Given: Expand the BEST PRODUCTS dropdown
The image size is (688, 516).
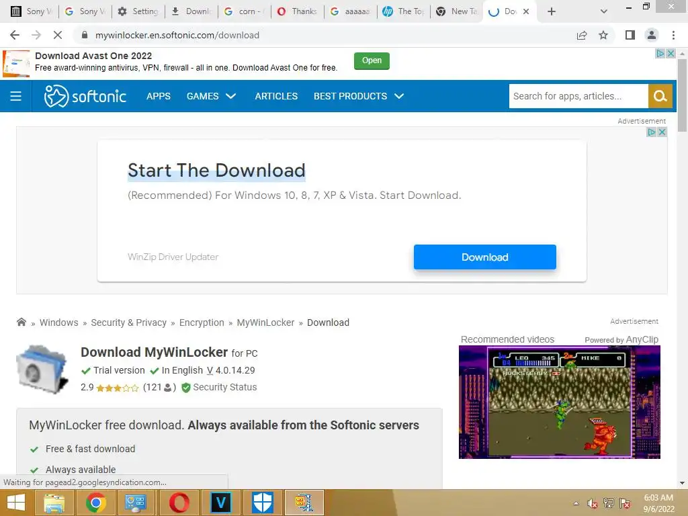Looking at the screenshot, I should click(359, 96).
